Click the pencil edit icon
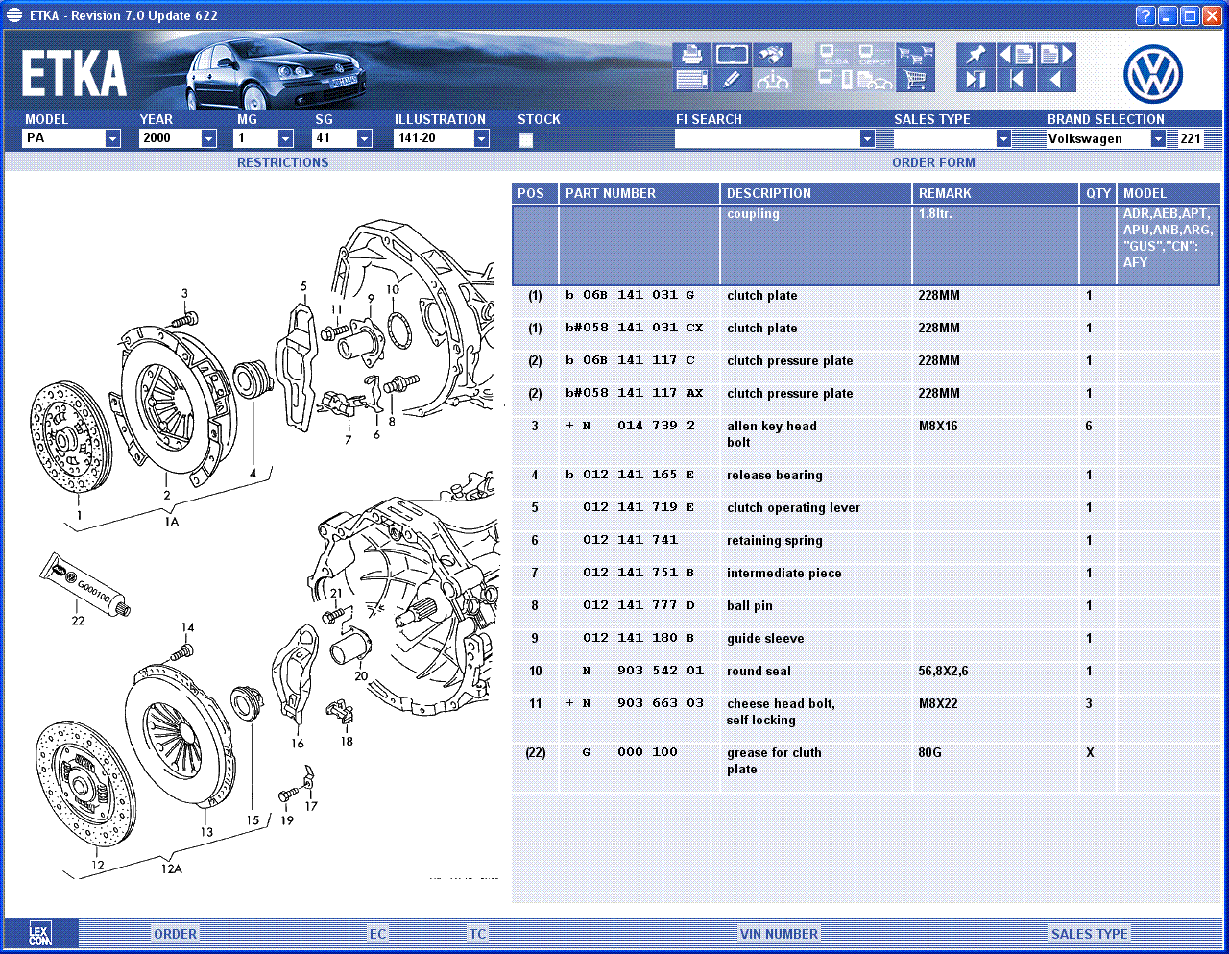The image size is (1229, 954). pos(732,80)
